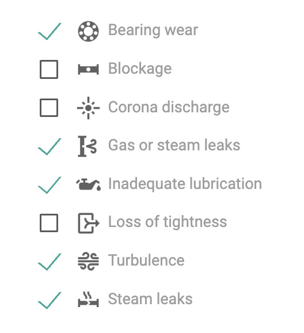Tick the Loss of tightness checkbox
Screen dimensions: 304x333
coord(49,223)
